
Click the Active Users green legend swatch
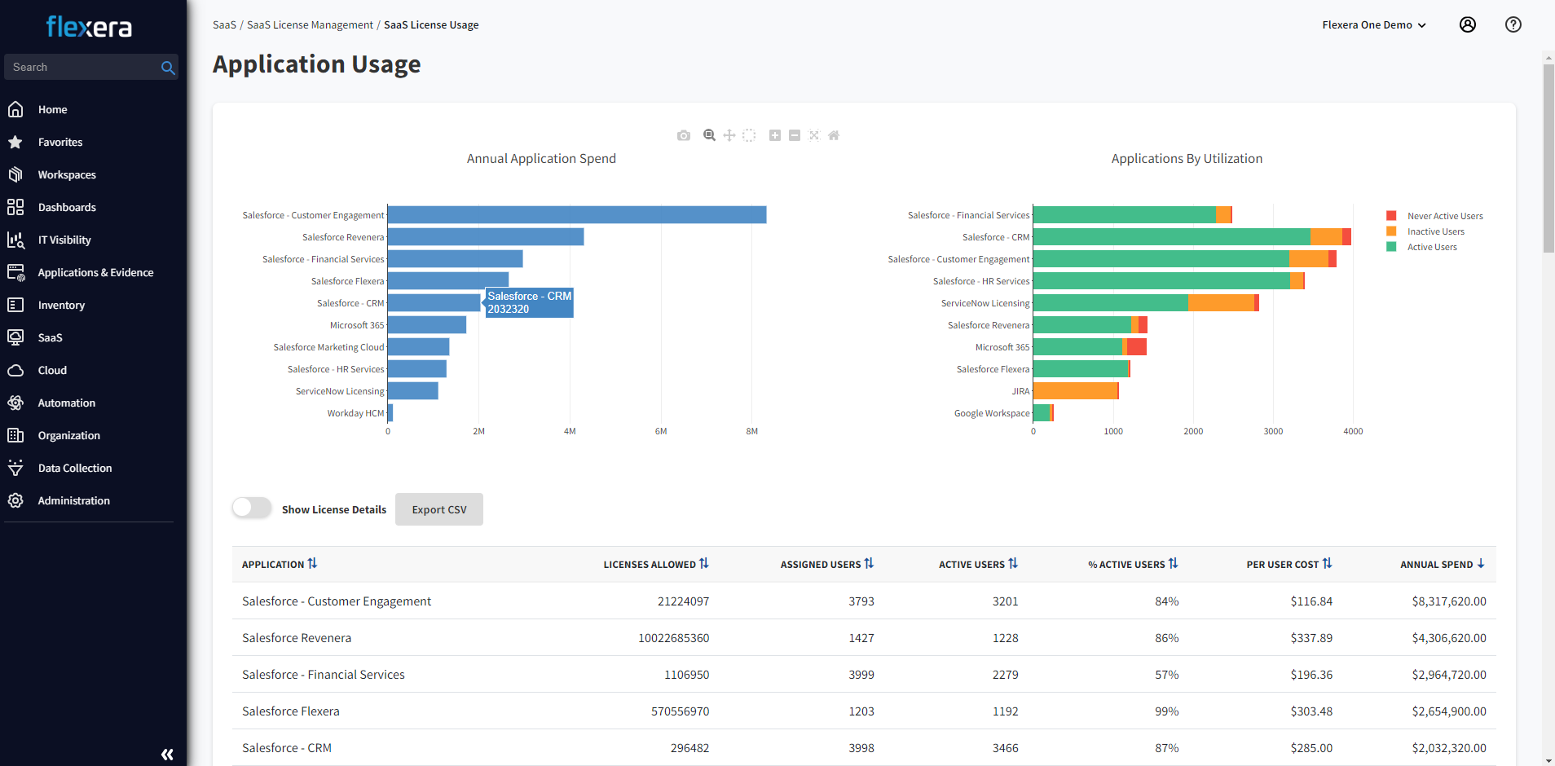pos(1391,247)
